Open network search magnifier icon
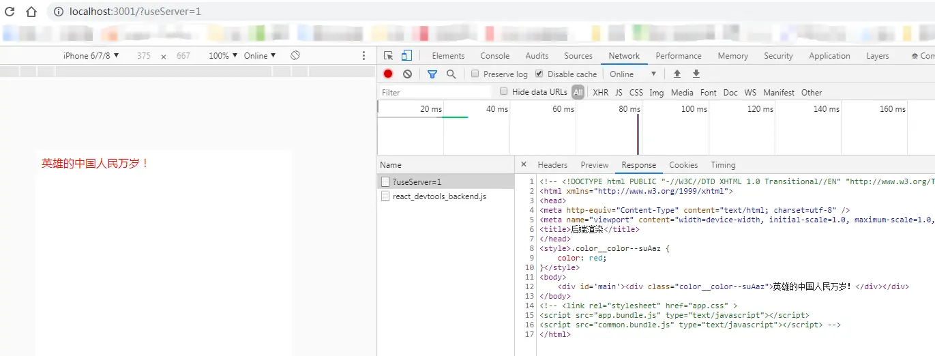The image size is (935, 356). point(451,74)
